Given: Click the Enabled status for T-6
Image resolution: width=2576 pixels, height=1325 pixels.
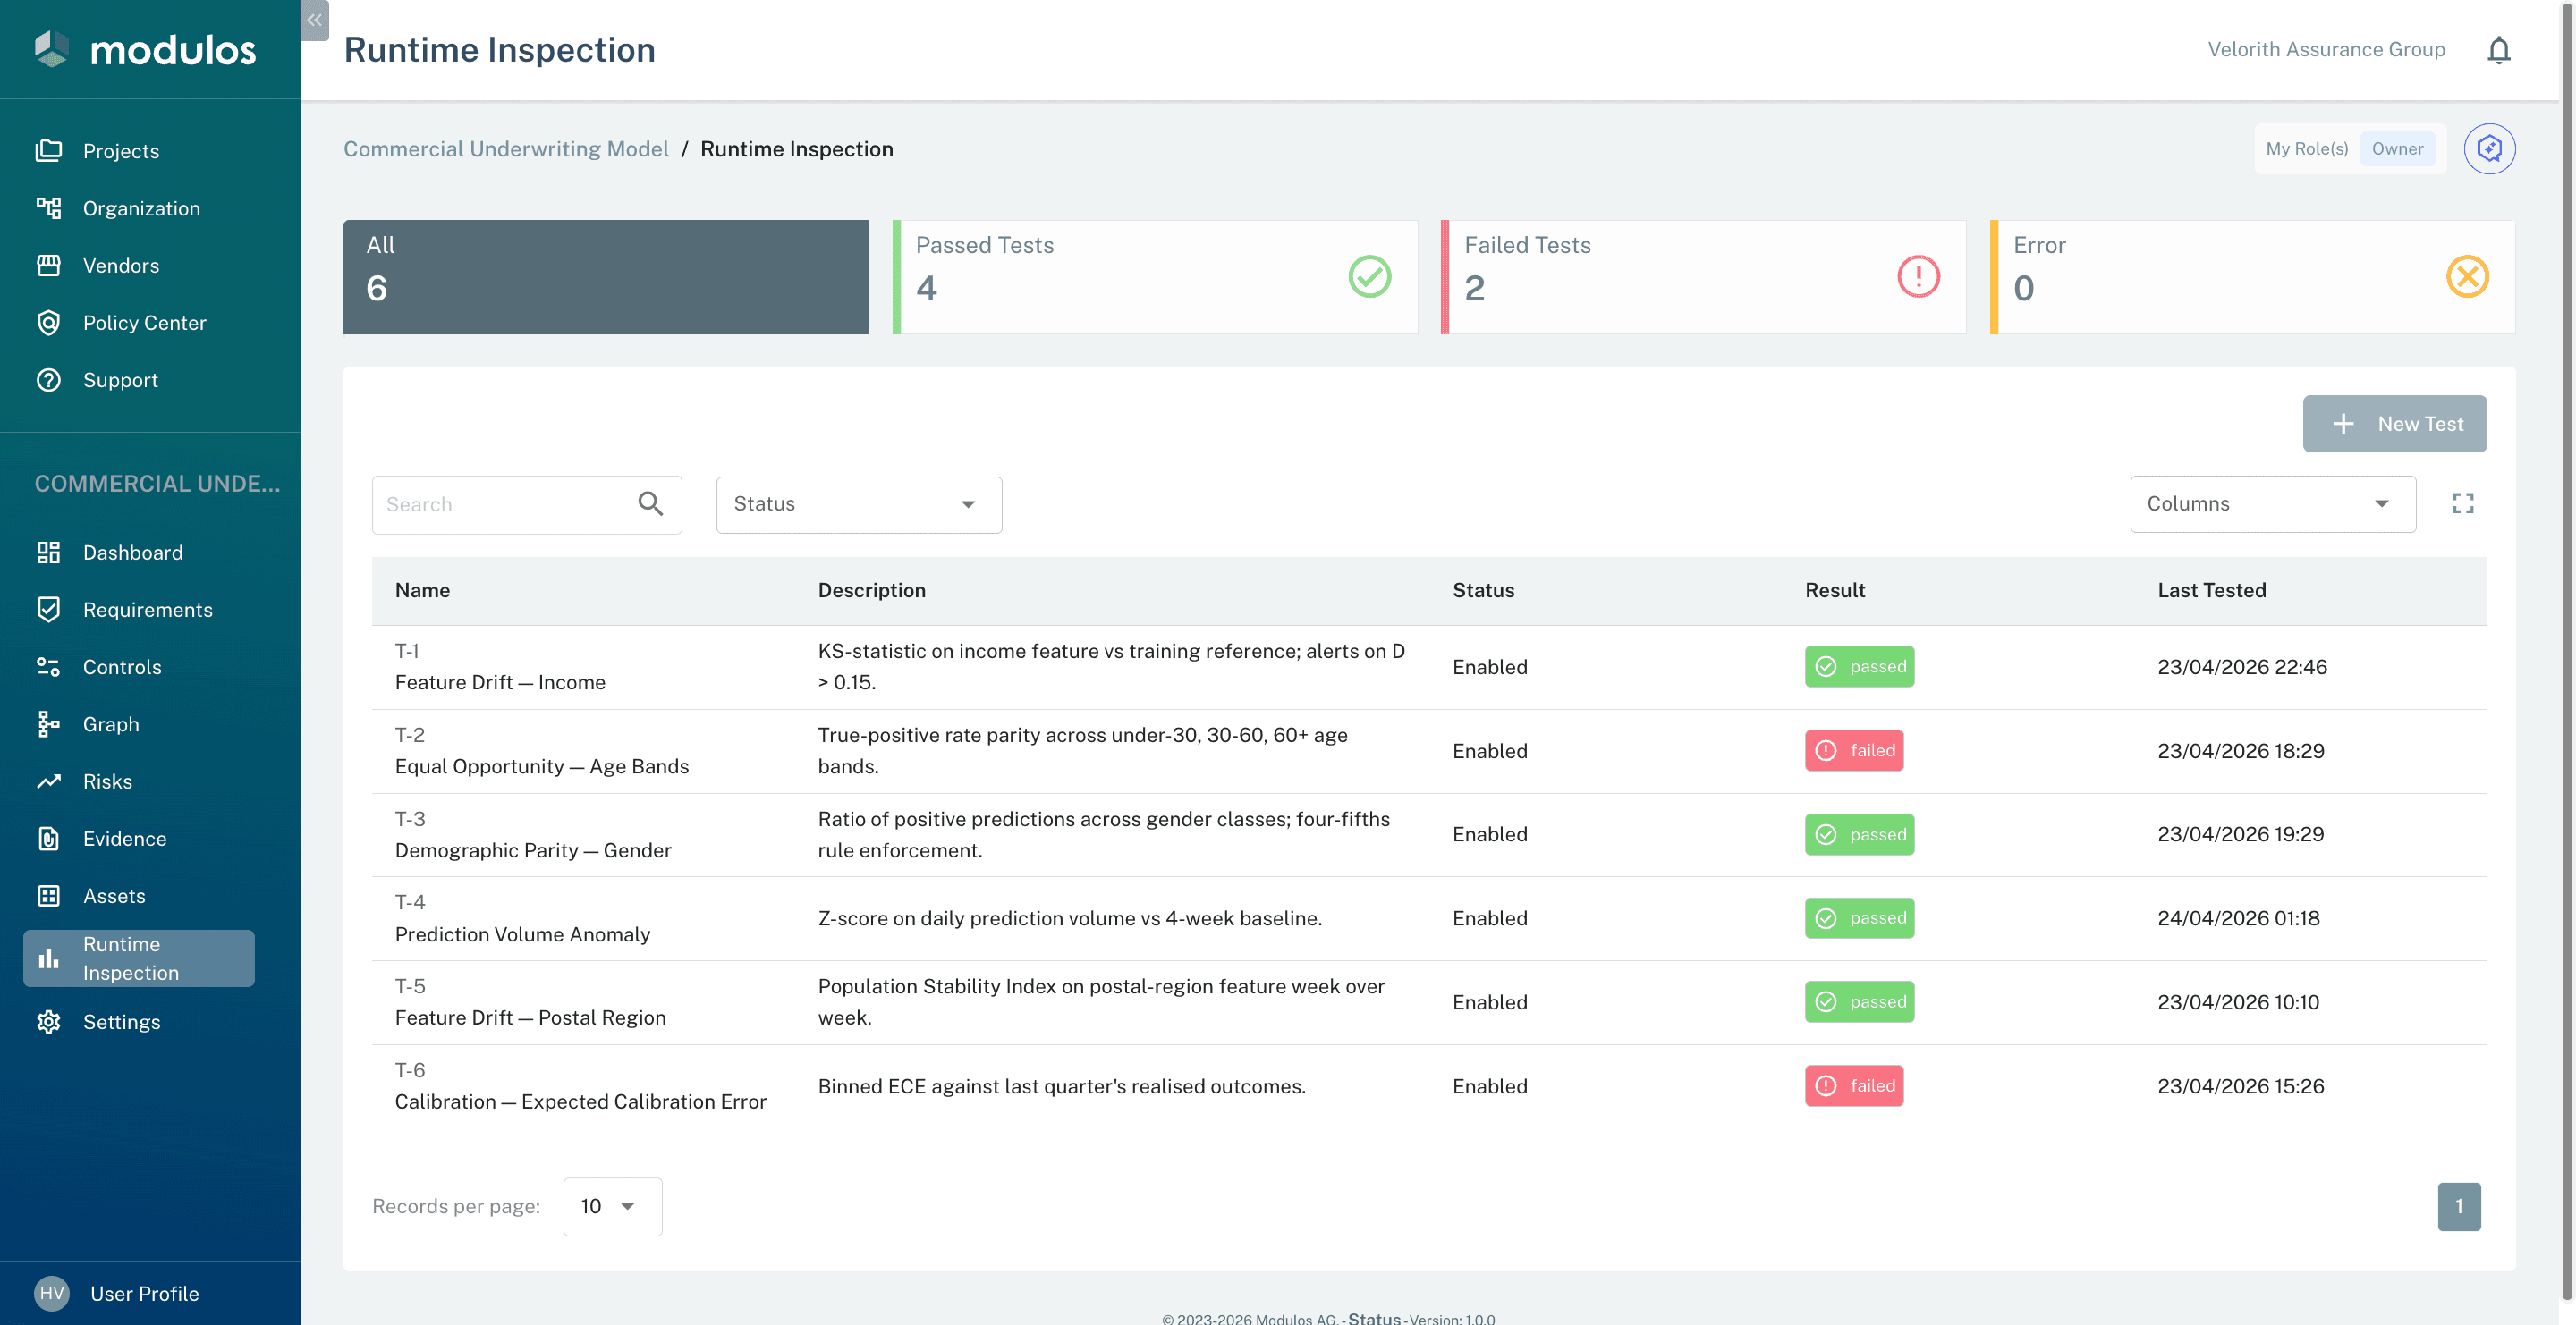Looking at the screenshot, I should pyautogui.click(x=1490, y=1086).
